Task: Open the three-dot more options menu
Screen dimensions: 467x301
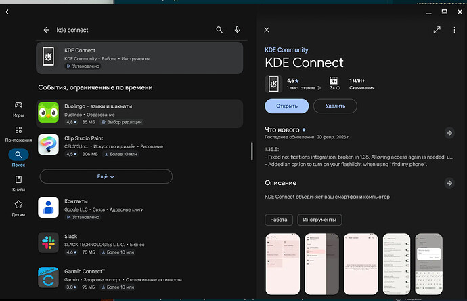Action: (x=455, y=30)
